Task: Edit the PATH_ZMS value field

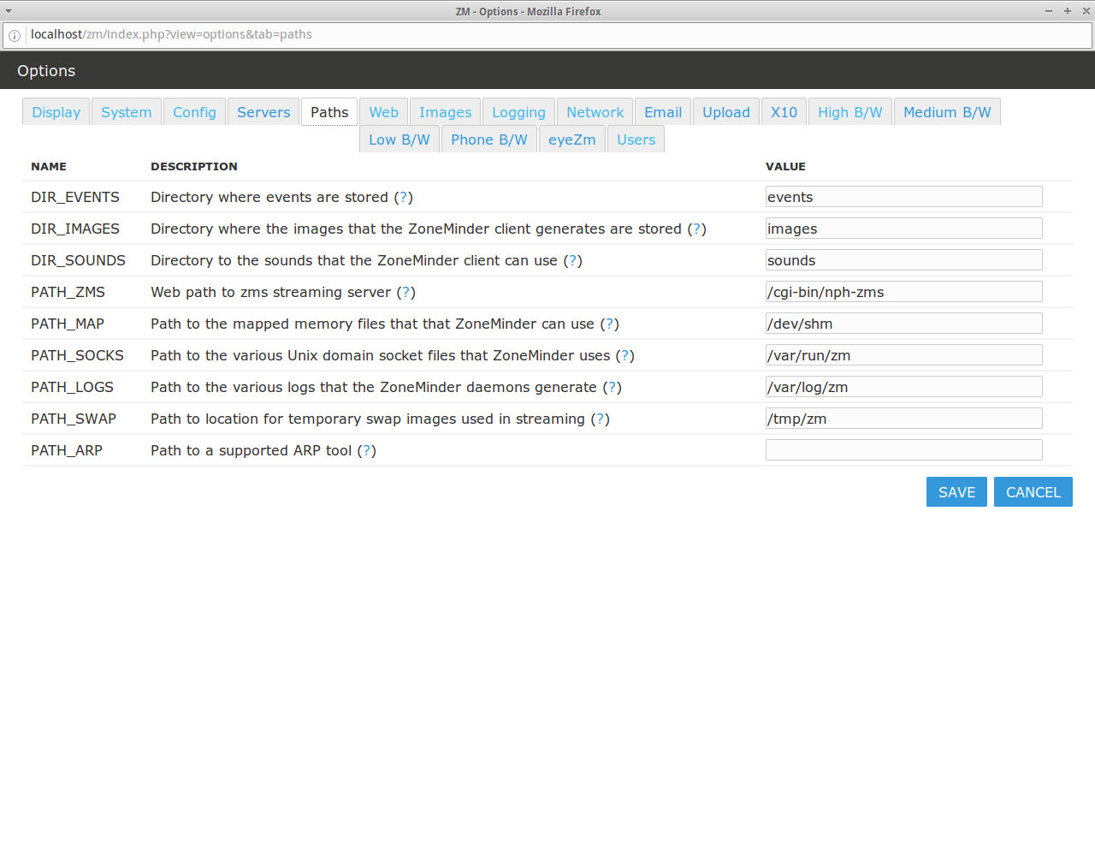Action: coord(904,292)
